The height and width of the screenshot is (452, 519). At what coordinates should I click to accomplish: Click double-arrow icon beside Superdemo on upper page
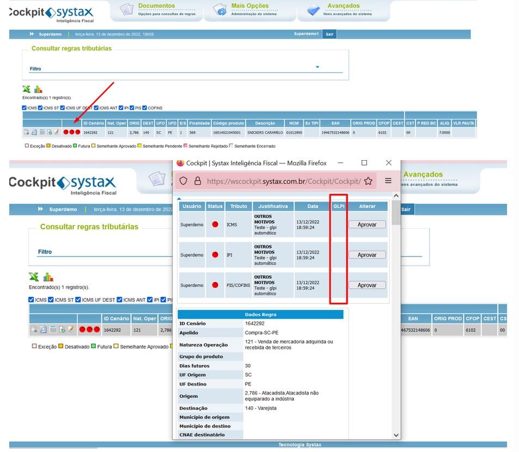click(32, 34)
